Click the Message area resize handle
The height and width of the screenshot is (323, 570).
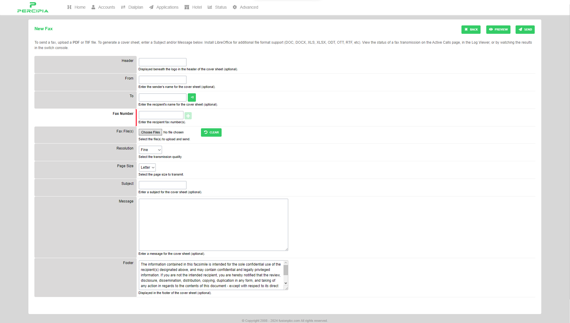[286, 249]
